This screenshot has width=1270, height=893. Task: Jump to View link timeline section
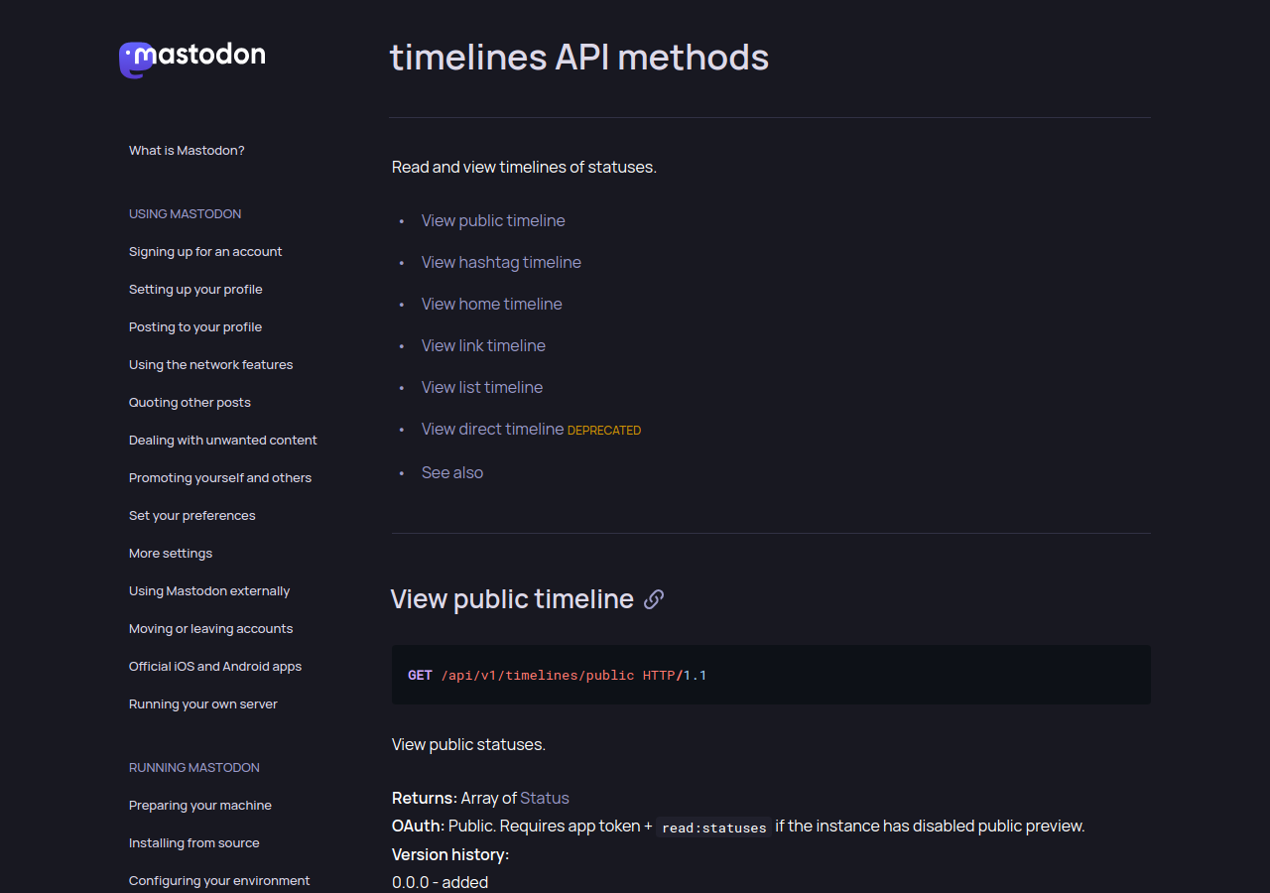tap(483, 345)
